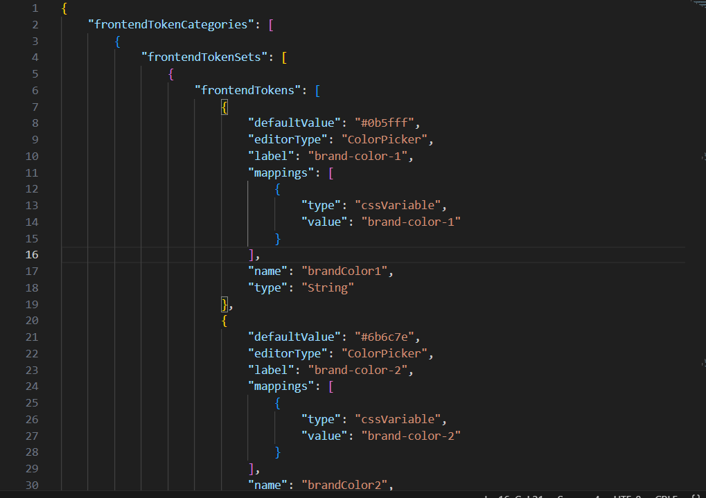Click the highlighted closing brace on line 19
The image size is (706, 498).
pos(224,305)
